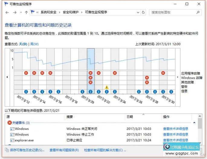207x159 pixels.
Task: Expand the address bar history dropdown
Action: click(x=138, y=12)
